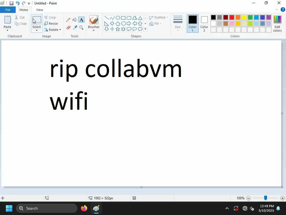This screenshot has height=215, width=286.
Task: Choose the Line shape
Action: click(107, 18)
